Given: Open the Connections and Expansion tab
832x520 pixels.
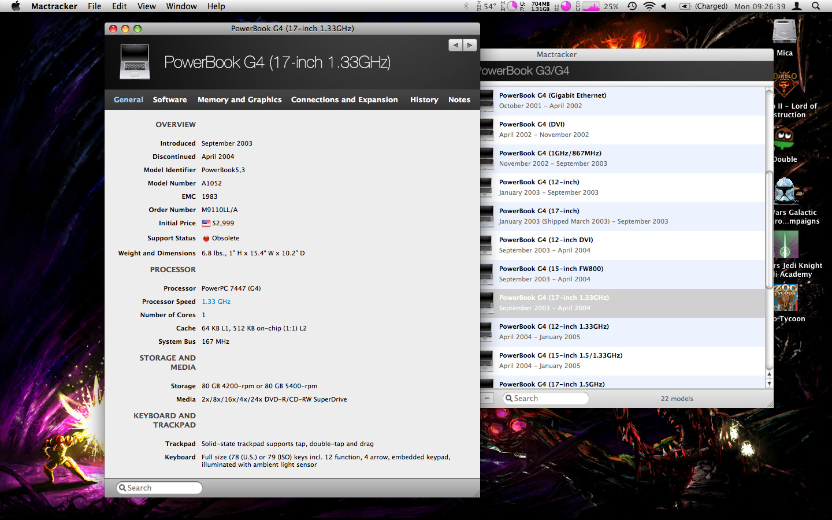Looking at the screenshot, I should click(344, 99).
